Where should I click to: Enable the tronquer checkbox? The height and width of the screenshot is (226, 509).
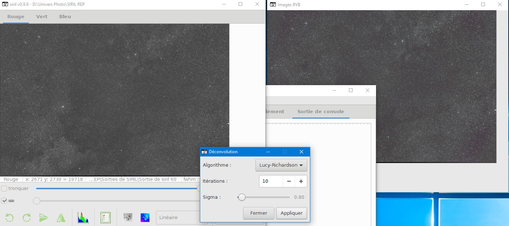tap(4, 189)
